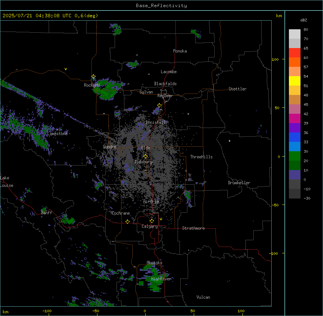The image size is (323, 316).
Task: Click the green radar echo east of Banff
Action: pos(68,220)
